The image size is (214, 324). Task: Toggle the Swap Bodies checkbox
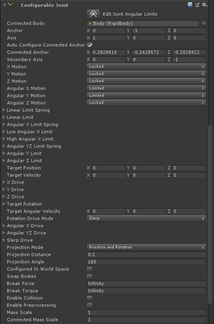tap(90, 277)
